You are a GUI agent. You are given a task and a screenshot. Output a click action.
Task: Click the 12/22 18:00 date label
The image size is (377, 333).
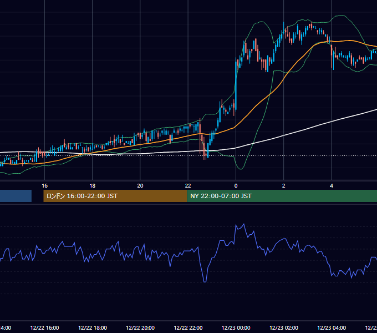tap(93, 327)
